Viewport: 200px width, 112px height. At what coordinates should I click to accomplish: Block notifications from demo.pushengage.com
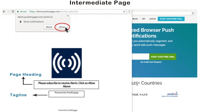(49, 27)
